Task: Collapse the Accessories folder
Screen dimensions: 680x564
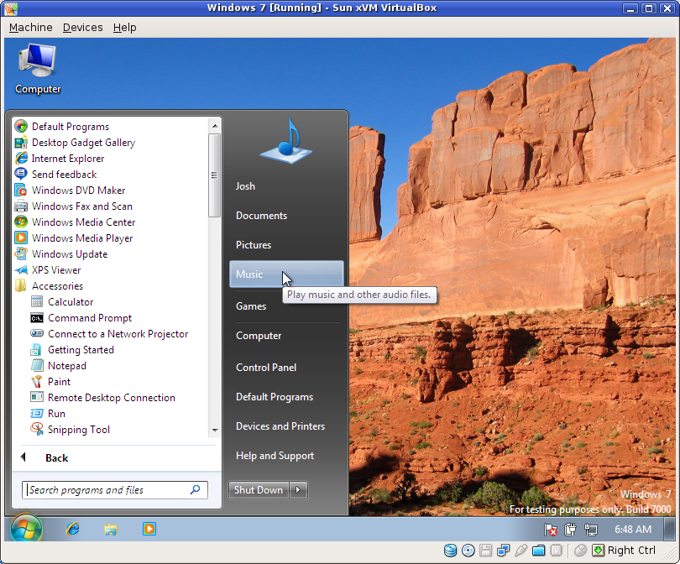Action: tap(56, 285)
